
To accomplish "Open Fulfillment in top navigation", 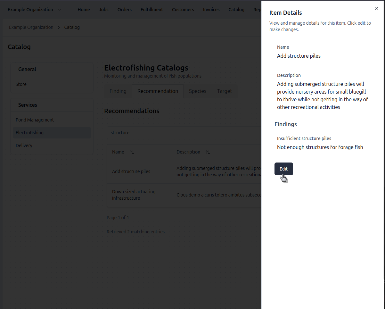I will coord(152,10).
